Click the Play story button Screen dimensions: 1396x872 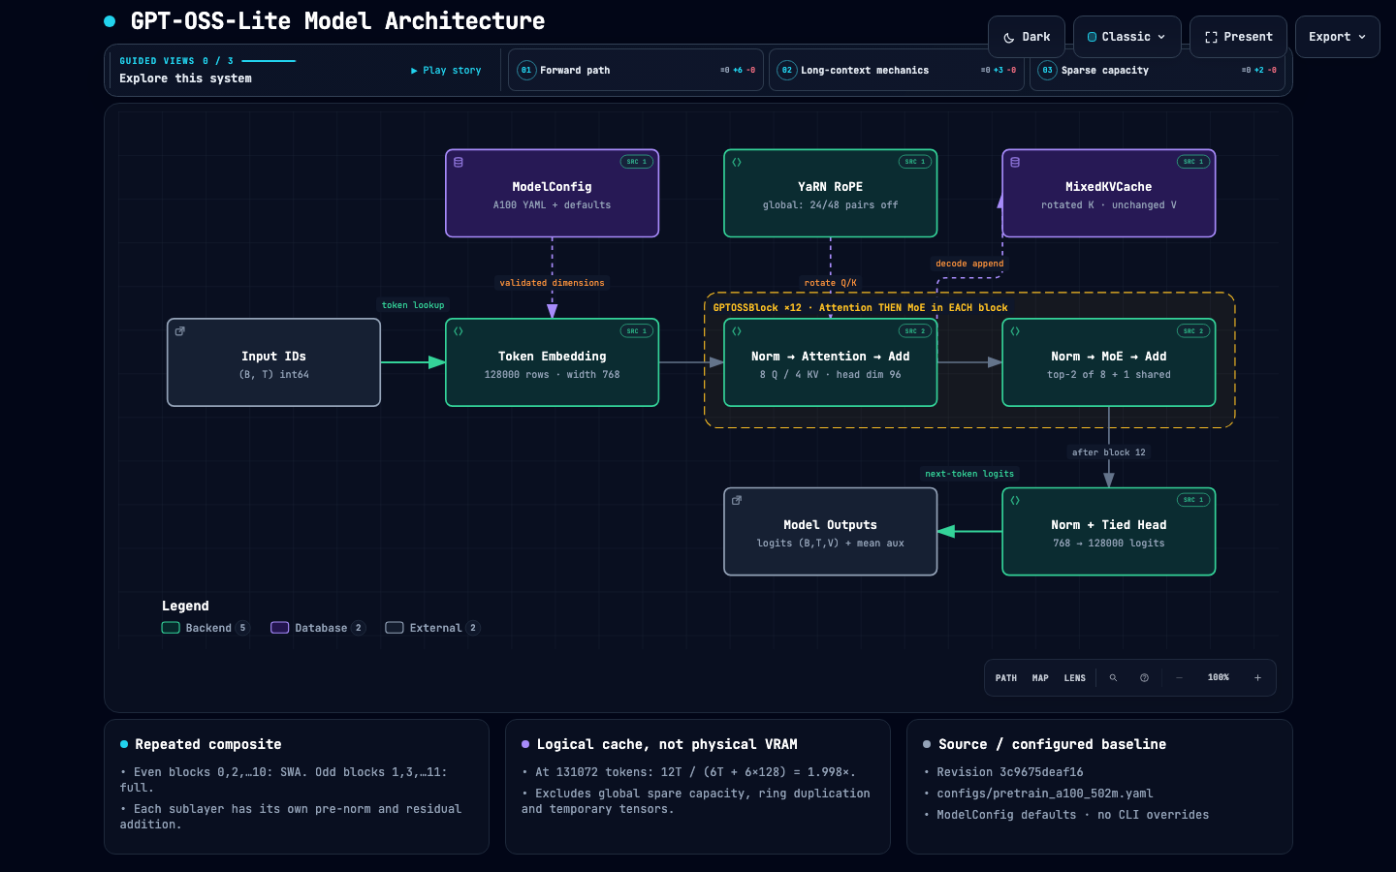(x=446, y=70)
